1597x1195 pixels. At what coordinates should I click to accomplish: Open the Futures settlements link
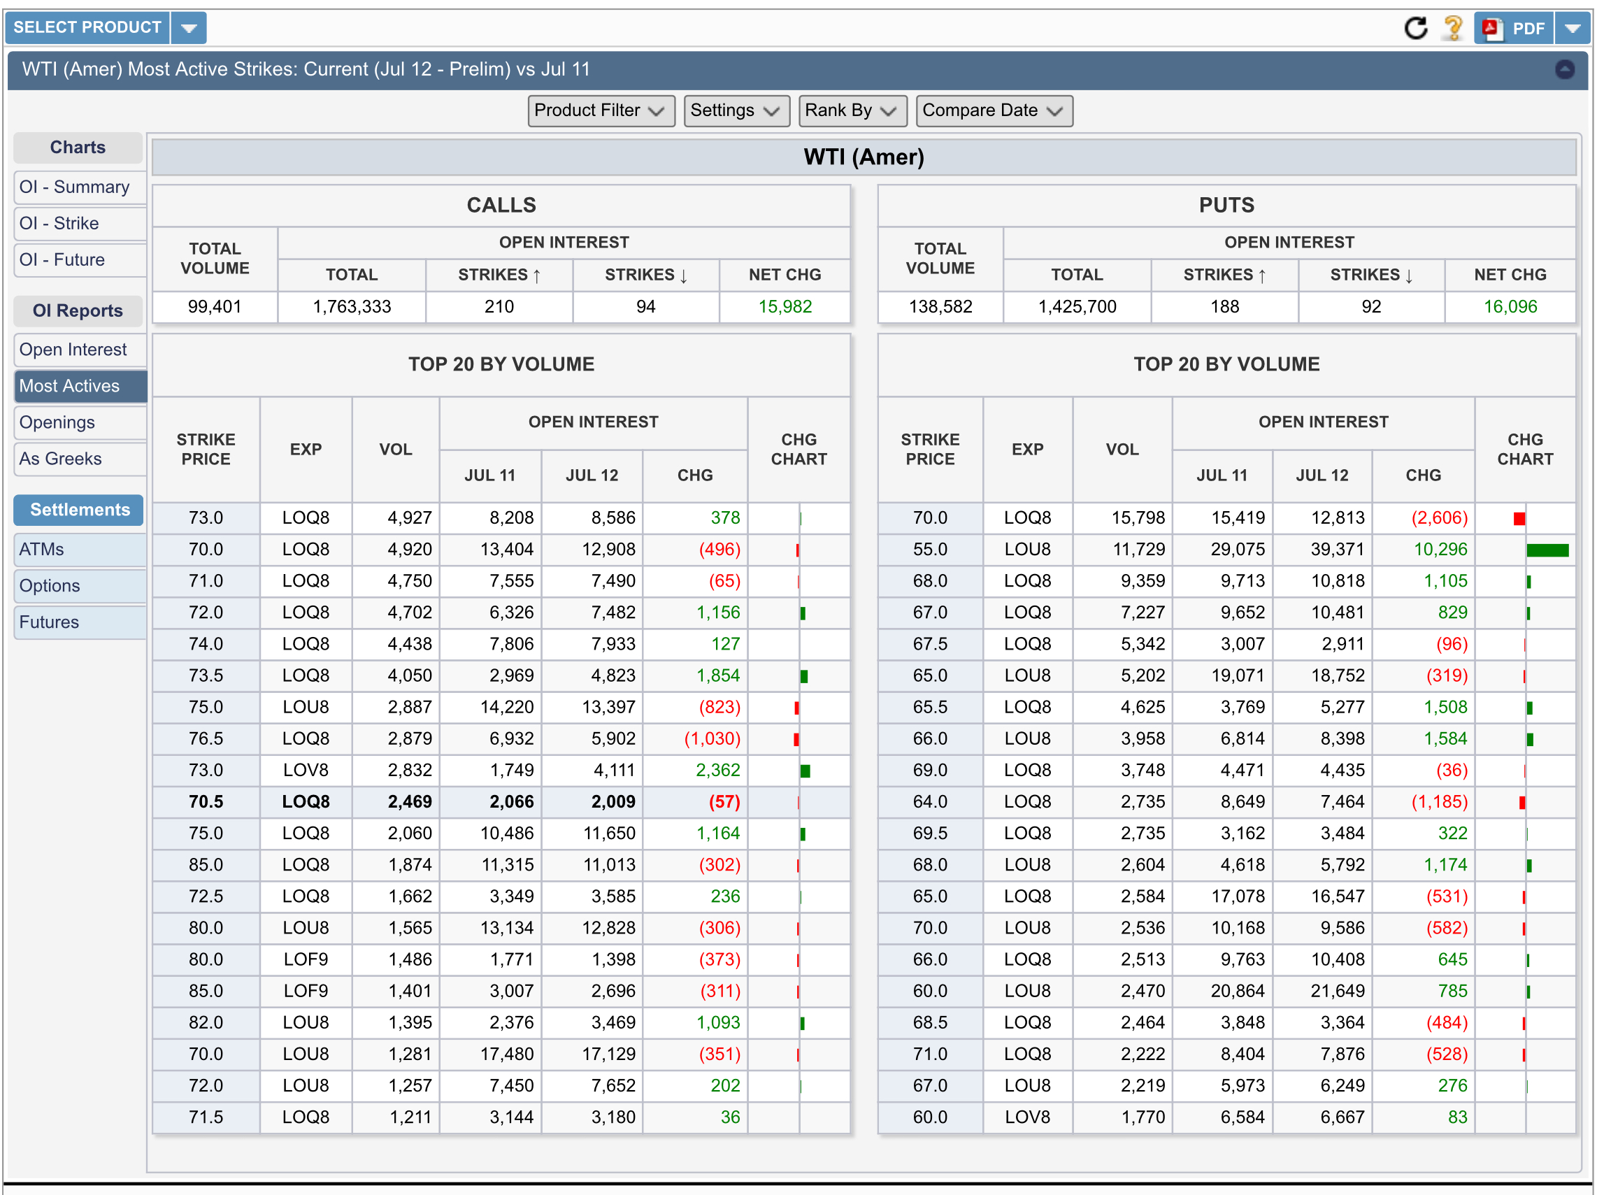tap(49, 622)
